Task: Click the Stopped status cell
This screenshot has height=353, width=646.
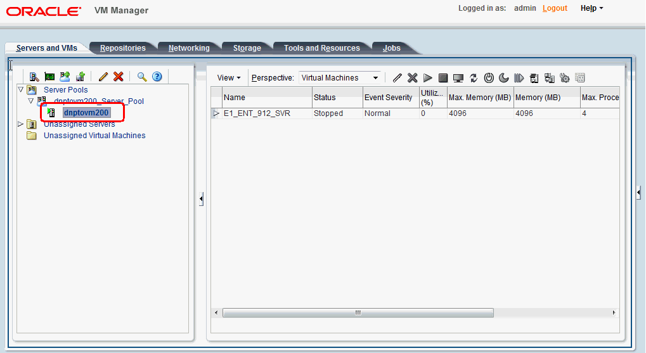Action: tap(337, 113)
